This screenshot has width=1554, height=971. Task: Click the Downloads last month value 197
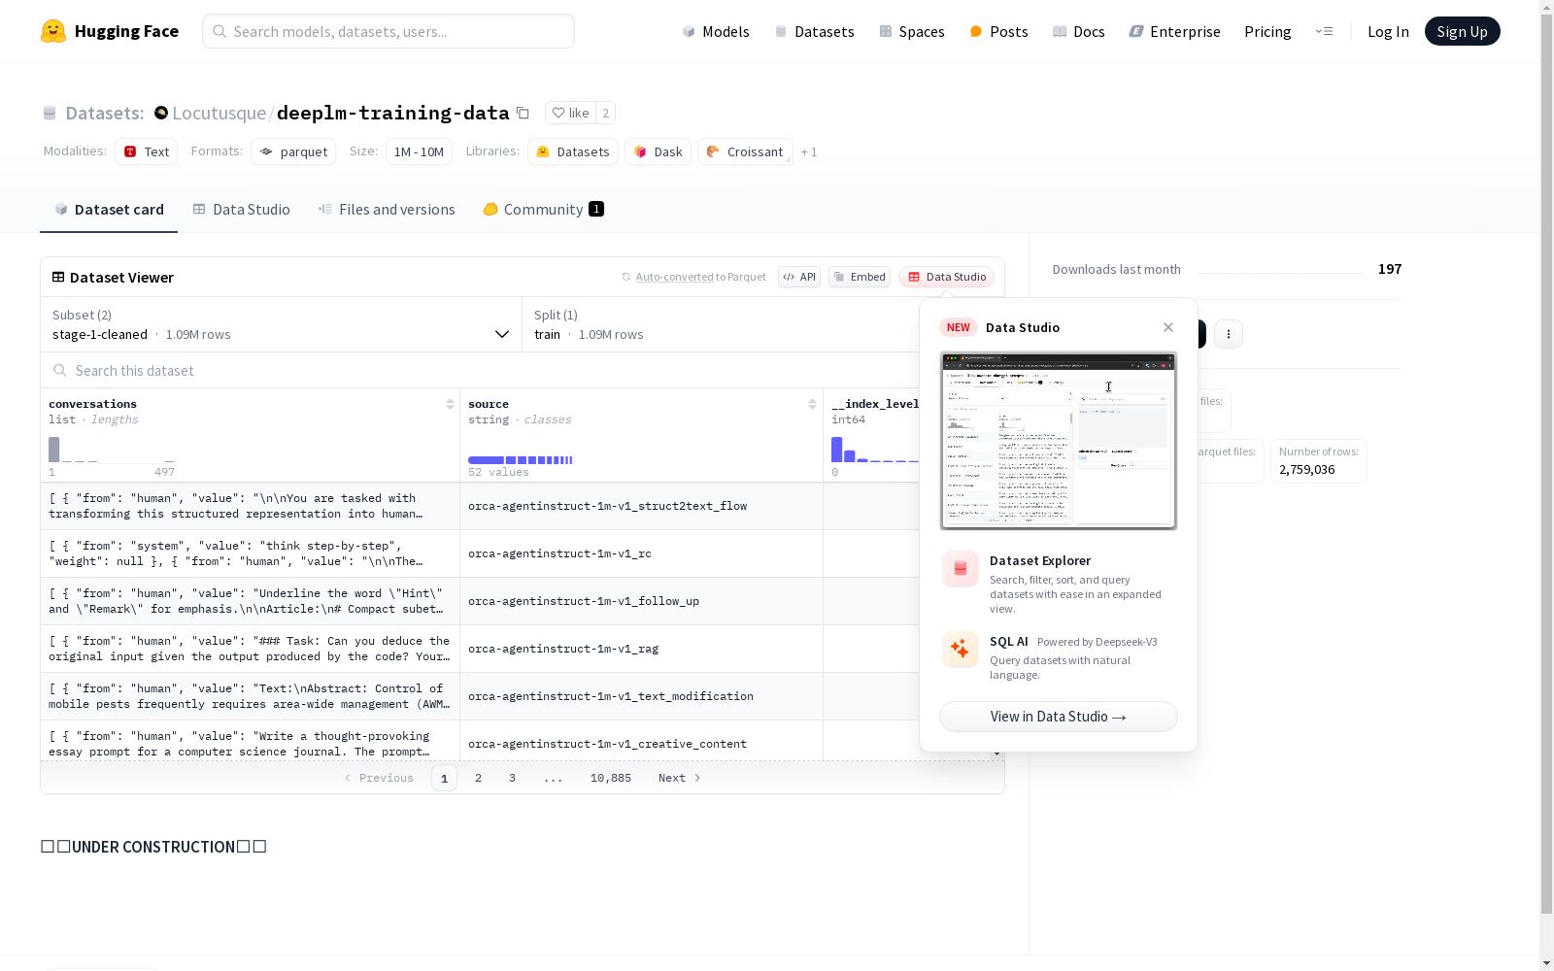(1390, 269)
